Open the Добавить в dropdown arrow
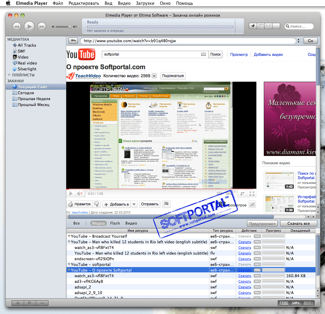Screen dimensions: 325x314 [134, 204]
